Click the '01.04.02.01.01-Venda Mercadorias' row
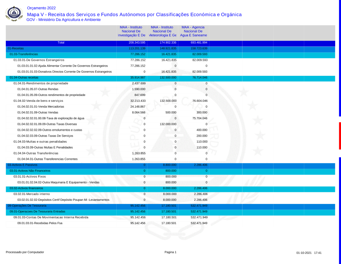 tap(41, 107)
